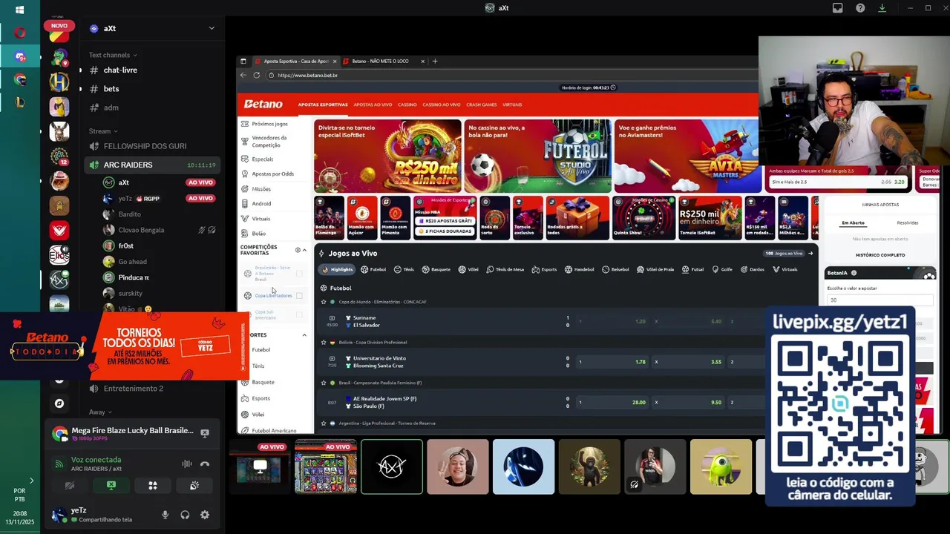This screenshot has width=950, height=534.
Task: Expand the Away channel category
Action: [100, 412]
